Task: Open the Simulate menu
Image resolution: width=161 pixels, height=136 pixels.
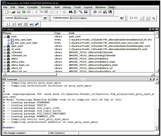Action: (46, 7)
